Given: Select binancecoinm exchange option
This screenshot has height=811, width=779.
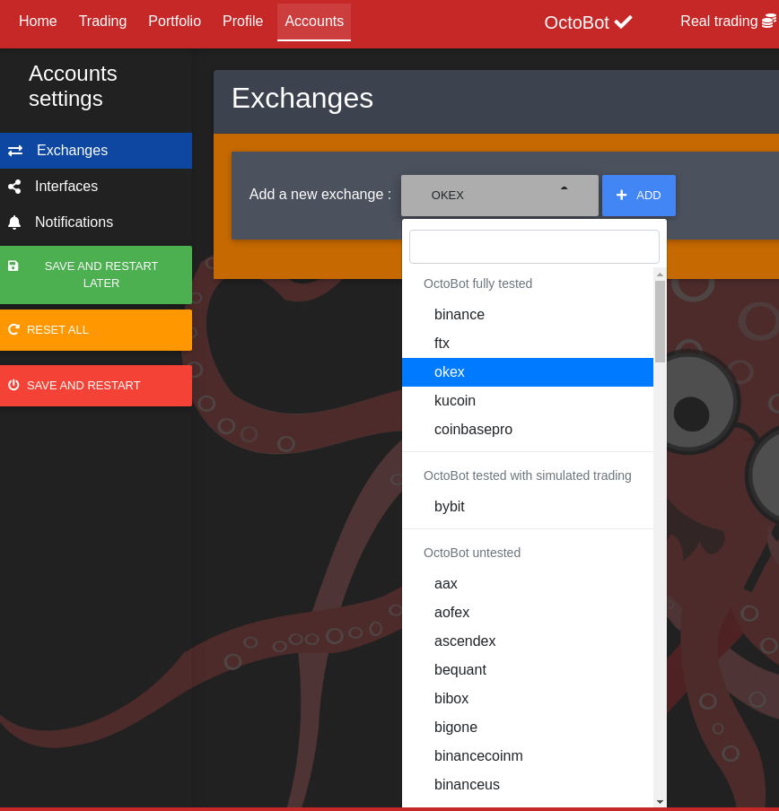Looking at the screenshot, I should (x=528, y=755).
